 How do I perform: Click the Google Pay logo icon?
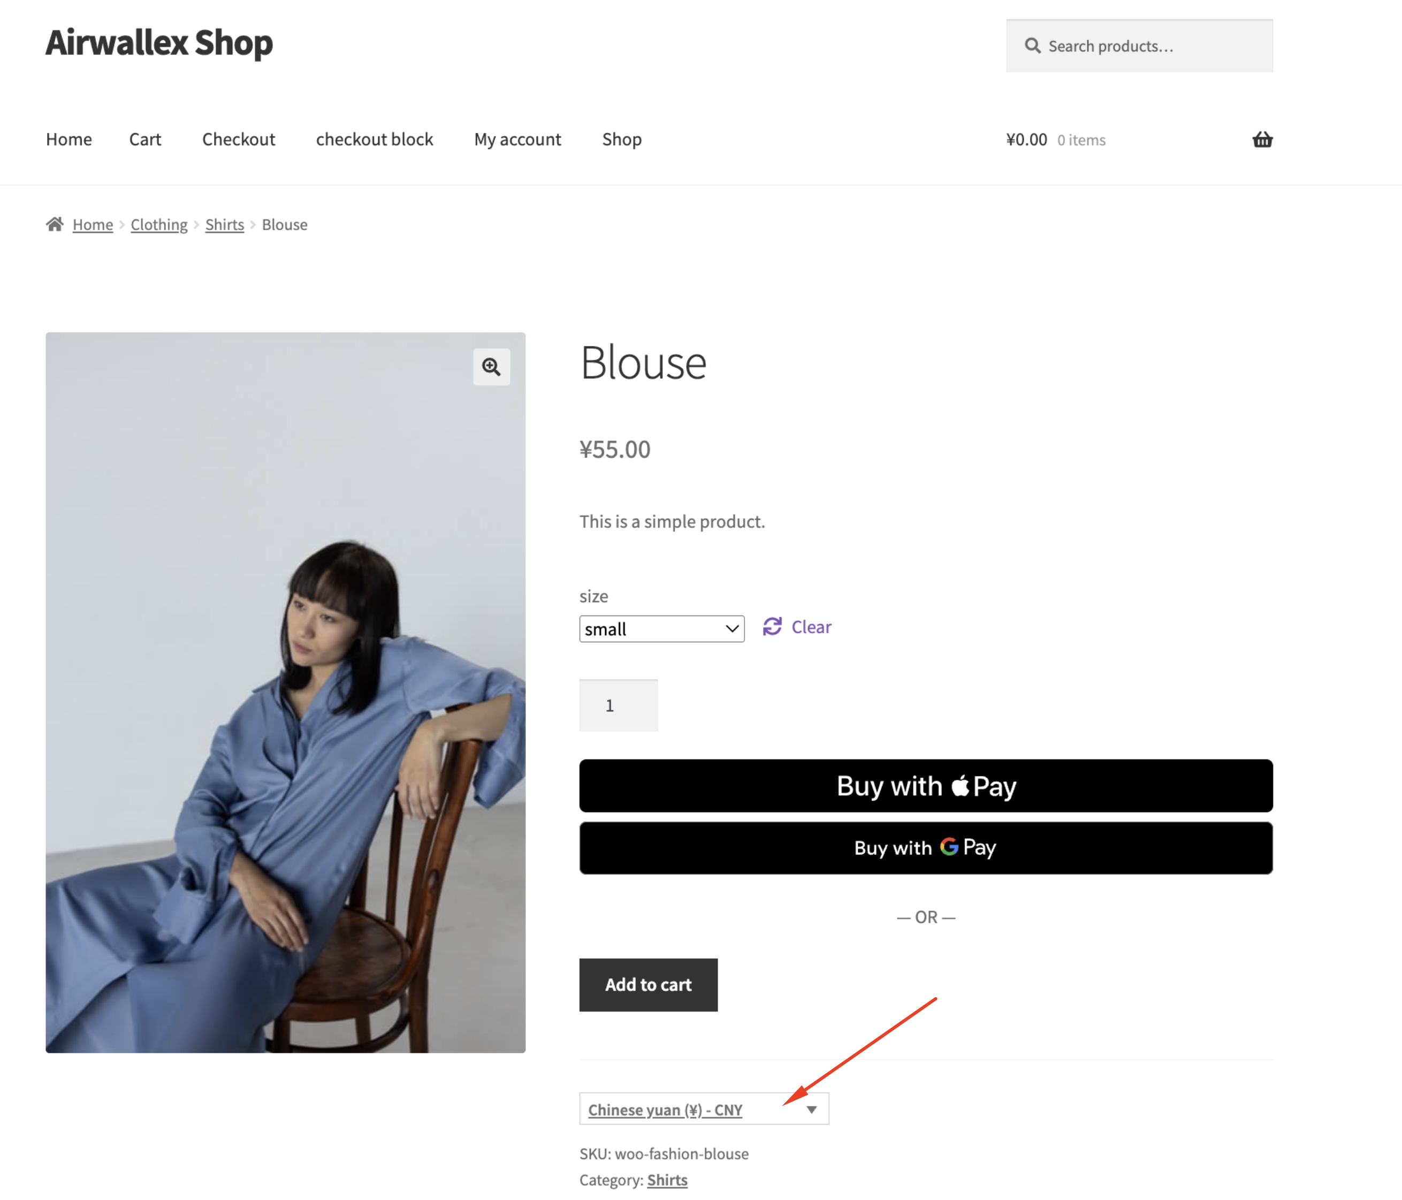pyautogui.click(x=950, y=847)
